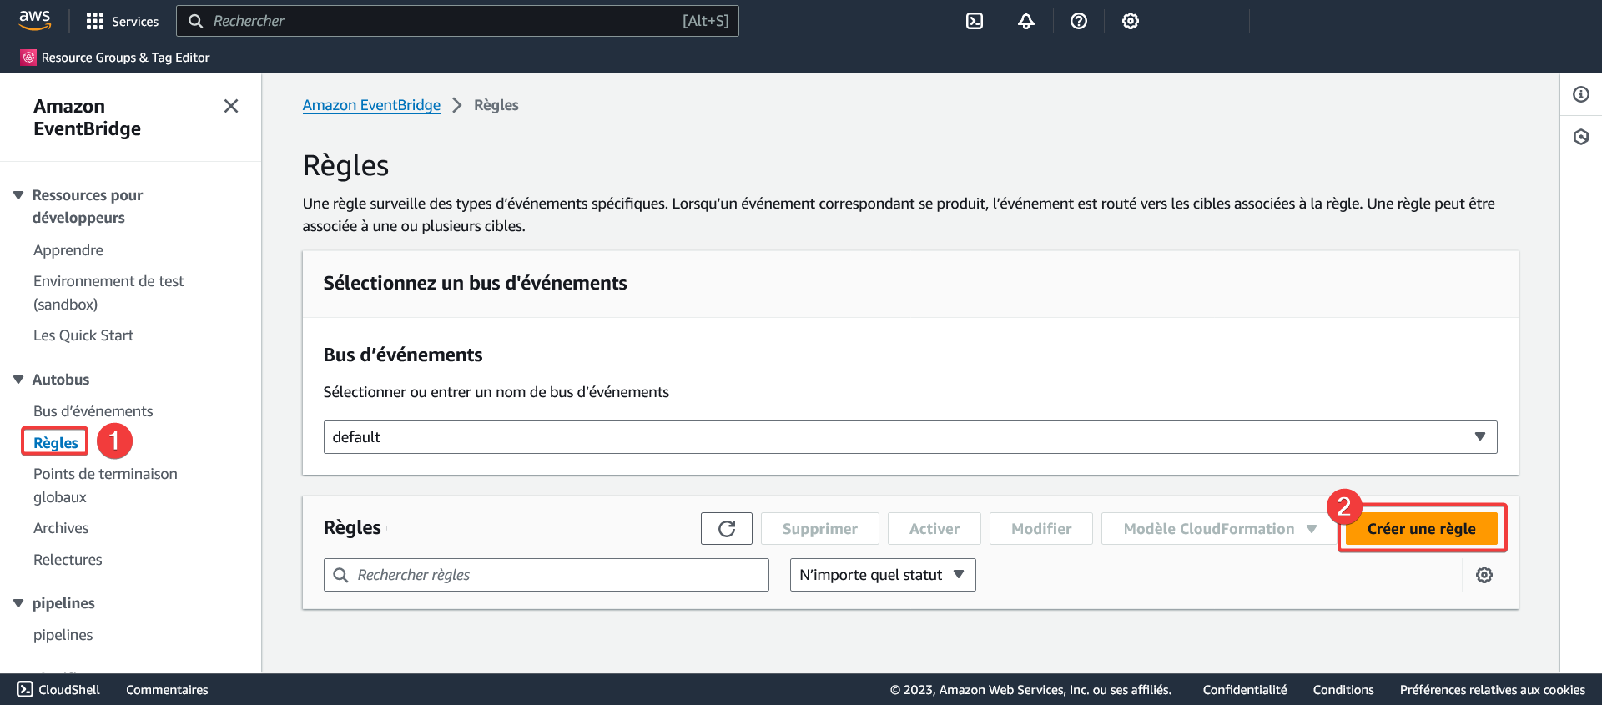The image size is (1602, 705).
Task: Open Les Quick Start
Action: [83, 335]
